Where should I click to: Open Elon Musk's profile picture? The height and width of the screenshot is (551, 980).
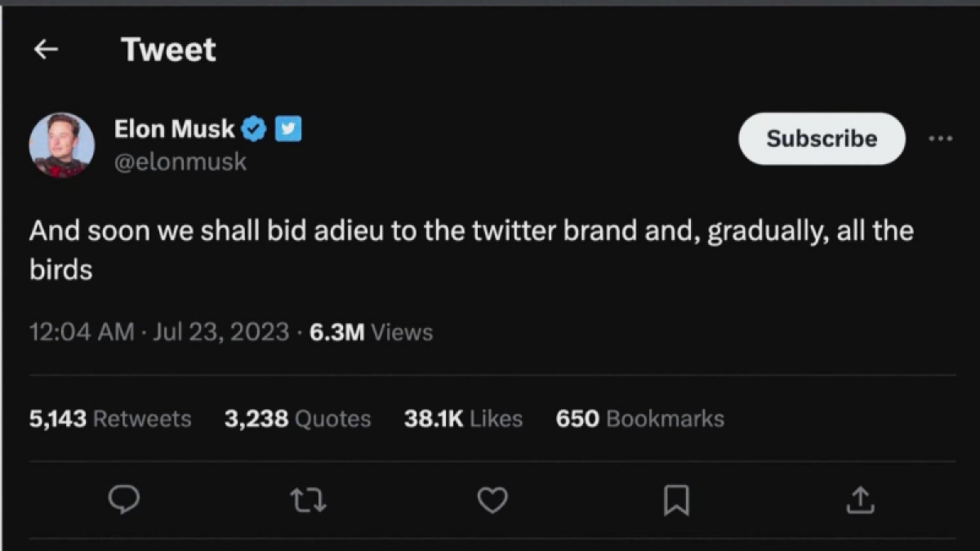tap(62, 145)
